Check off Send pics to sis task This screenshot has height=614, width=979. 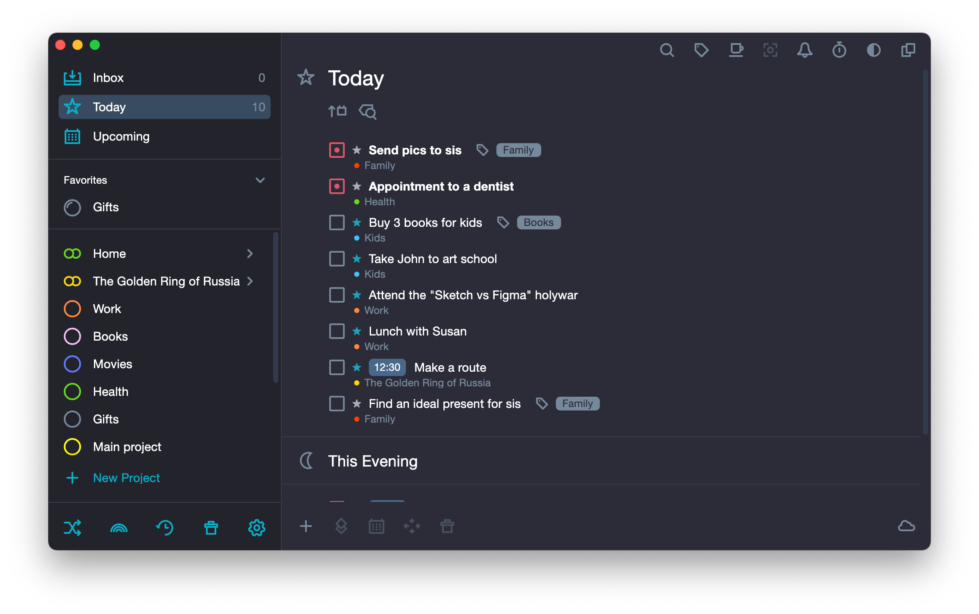337,150
